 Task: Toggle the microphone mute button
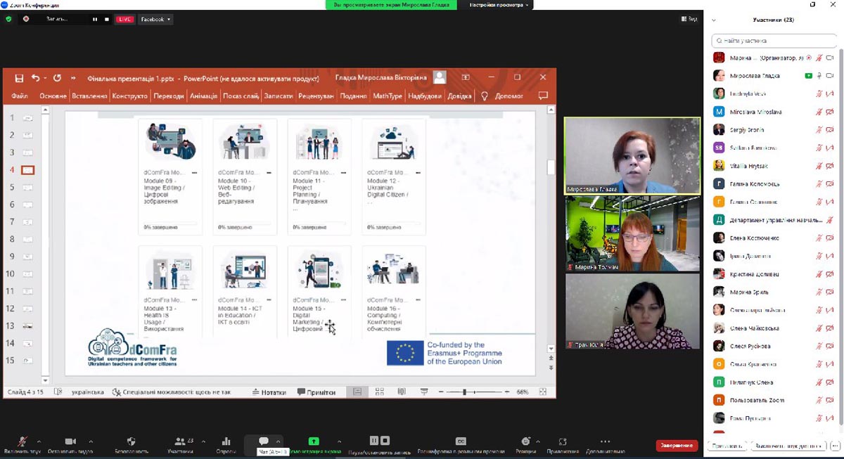[x=23, y=441]
